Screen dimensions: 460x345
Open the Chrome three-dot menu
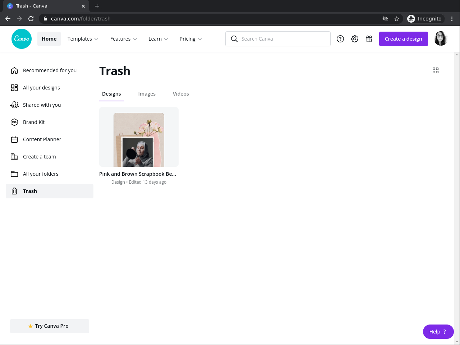click(452, 19)
